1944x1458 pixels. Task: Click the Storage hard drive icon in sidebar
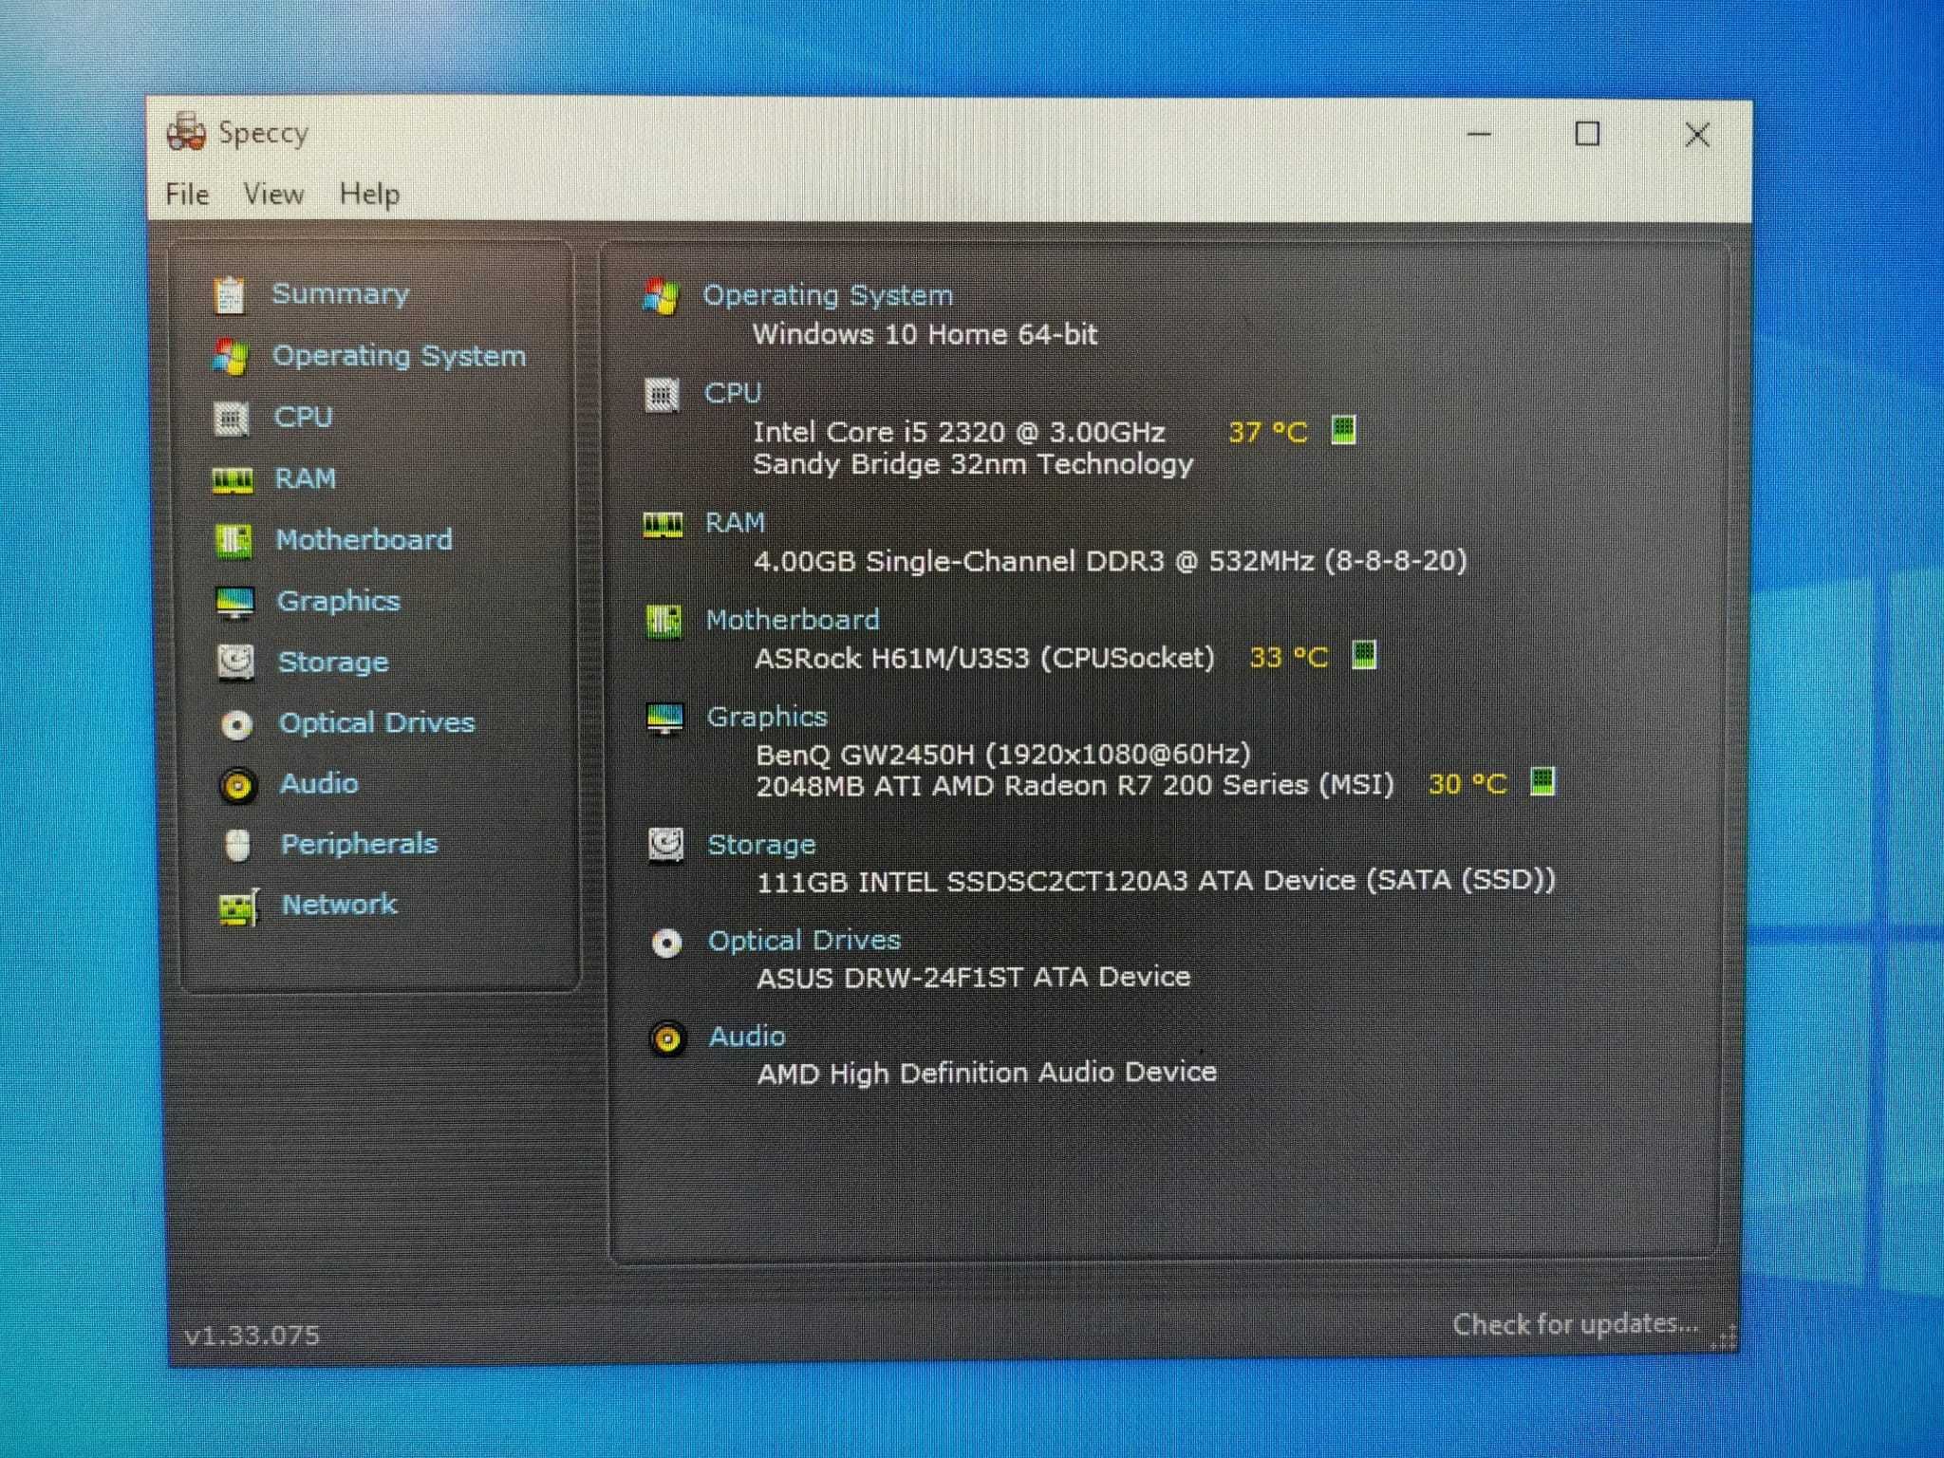point(235,663)
